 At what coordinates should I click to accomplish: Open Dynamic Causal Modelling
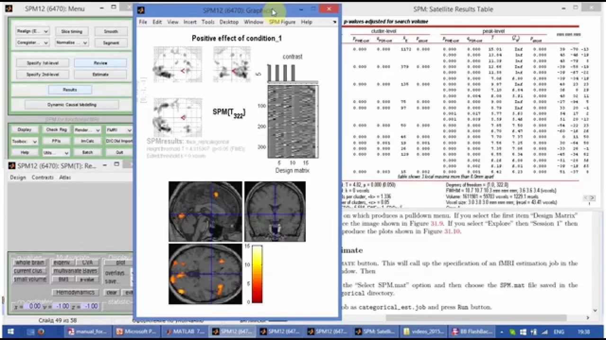point(71,105)
